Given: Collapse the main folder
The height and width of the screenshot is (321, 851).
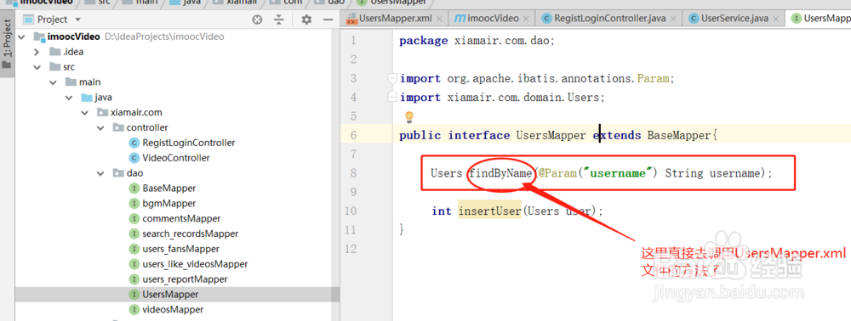Looking at the screenshot, I should click(x=53, y=82).
